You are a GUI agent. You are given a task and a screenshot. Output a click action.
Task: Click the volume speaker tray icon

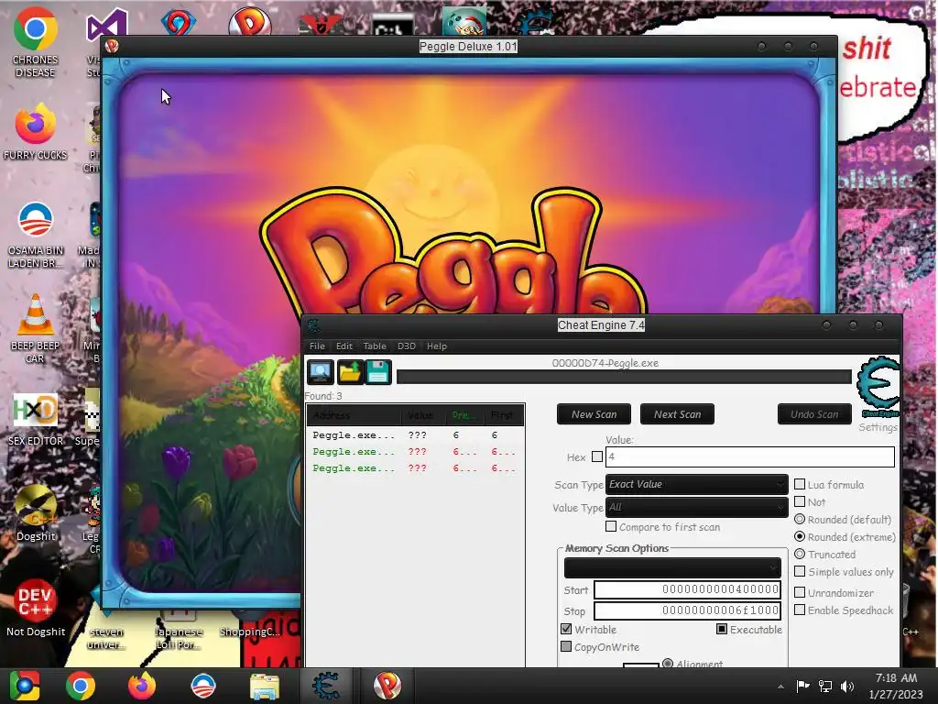click(x=846, y=686)
